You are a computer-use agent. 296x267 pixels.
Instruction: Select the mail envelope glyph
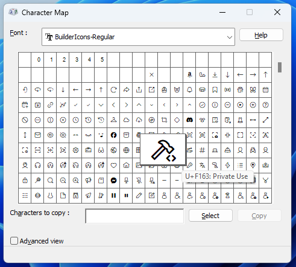tap(37, 135)
